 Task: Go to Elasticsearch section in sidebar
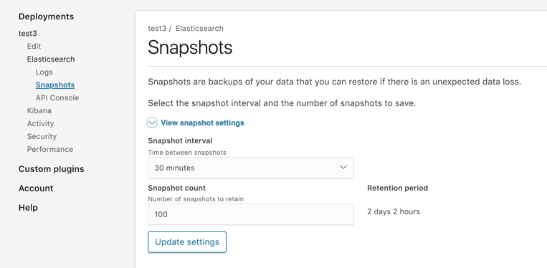(x=51, y=59)
